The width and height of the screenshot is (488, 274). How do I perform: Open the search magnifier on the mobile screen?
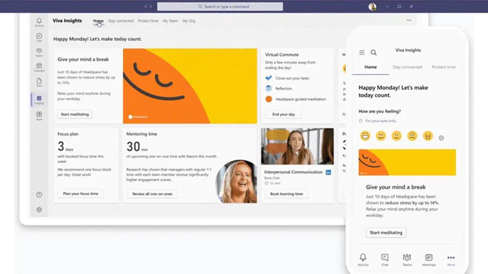(x=373, y=52)
